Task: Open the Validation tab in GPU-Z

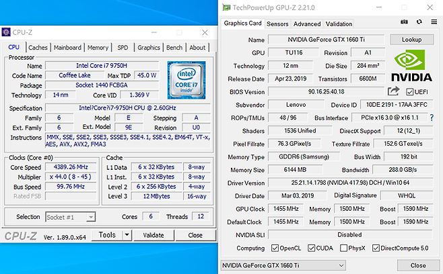Action: 339,24
